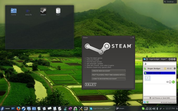Click the Valve logo in Steam window
178x111 pixels.
(x=91, y=84)
